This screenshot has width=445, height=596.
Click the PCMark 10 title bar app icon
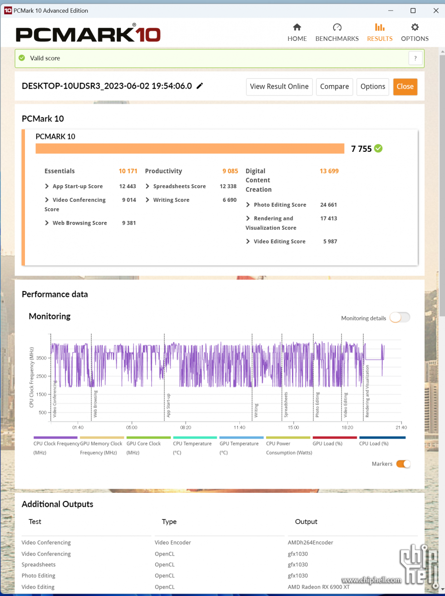point(8,10)
